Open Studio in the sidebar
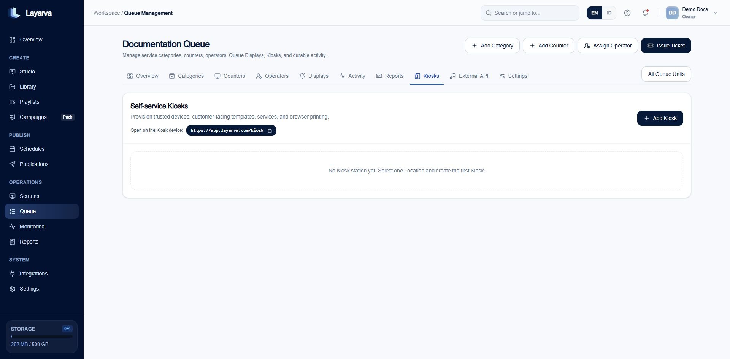 42,71
